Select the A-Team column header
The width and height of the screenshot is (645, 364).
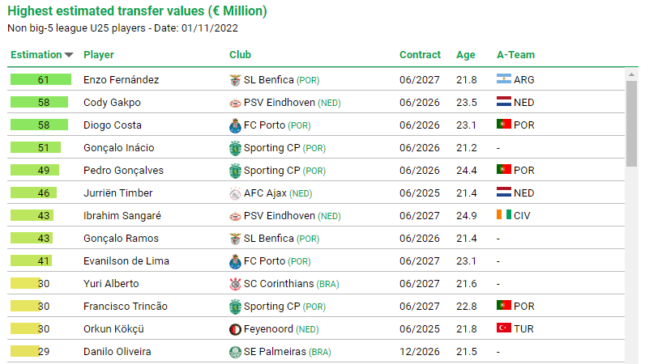516,55
